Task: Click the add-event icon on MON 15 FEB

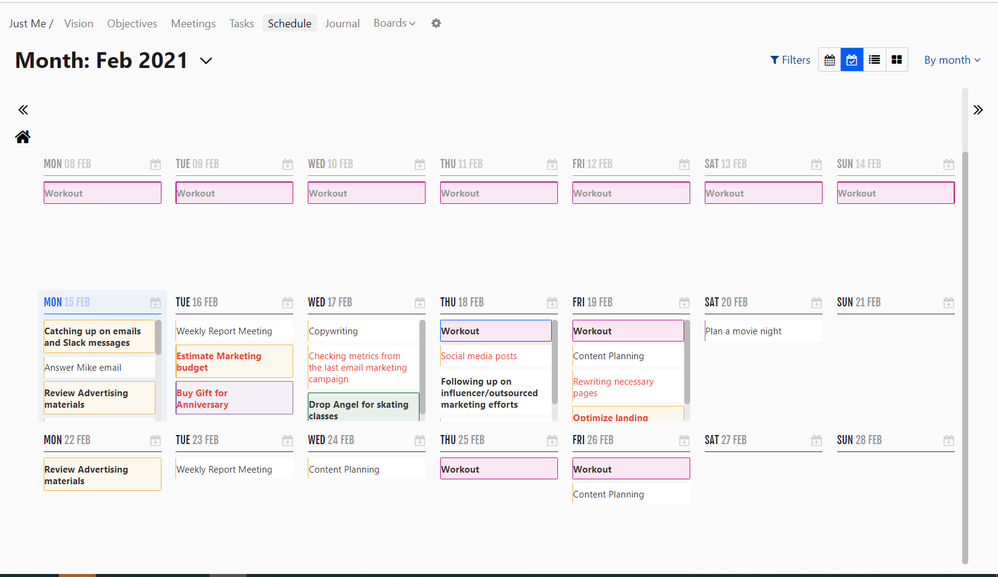Action: click(155, 302)
